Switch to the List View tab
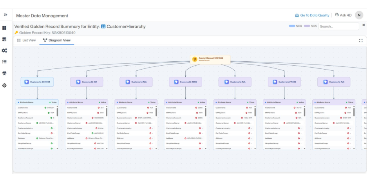371x177 pixels. (x=26, y=40)
